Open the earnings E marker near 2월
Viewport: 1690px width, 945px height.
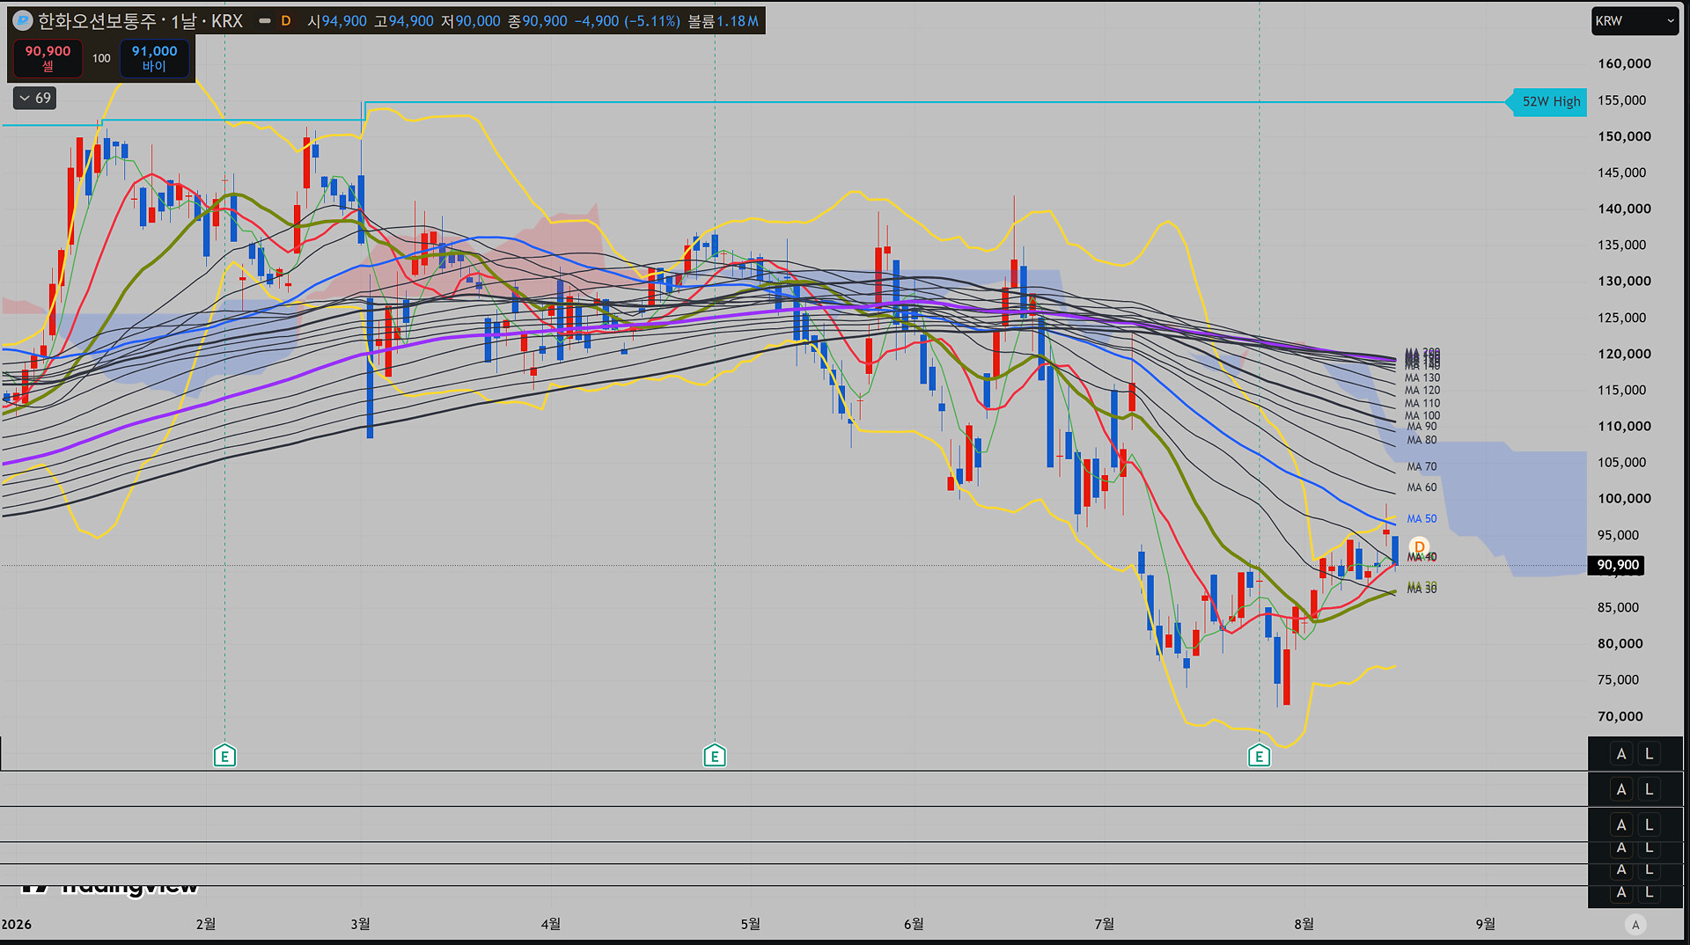click(x=224, y=755)
